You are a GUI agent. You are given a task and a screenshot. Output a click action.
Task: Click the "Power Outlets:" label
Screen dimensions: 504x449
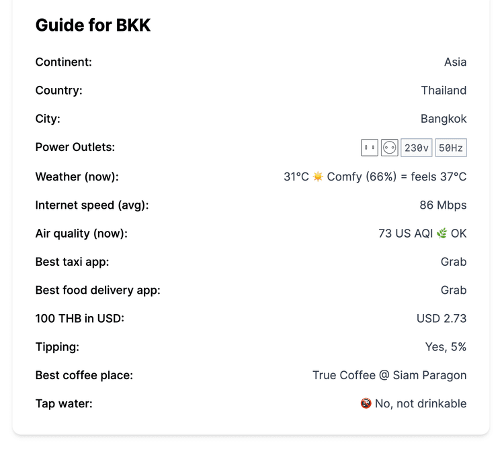[75, 147]
